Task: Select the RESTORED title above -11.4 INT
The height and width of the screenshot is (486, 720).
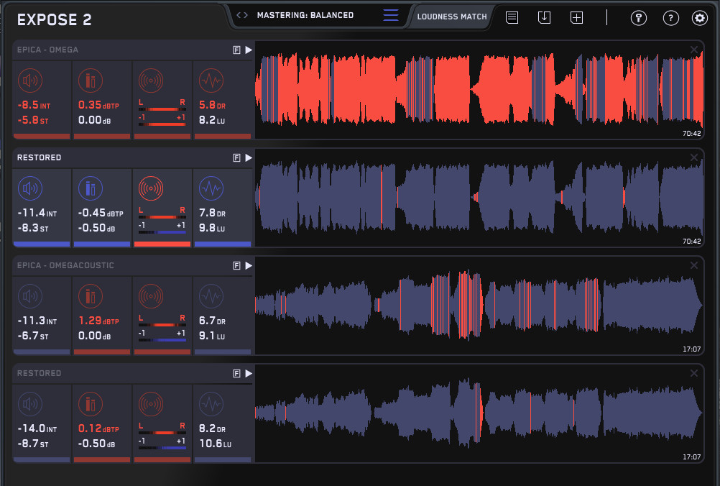Action: pyautogui.click(x=39, y=157)
